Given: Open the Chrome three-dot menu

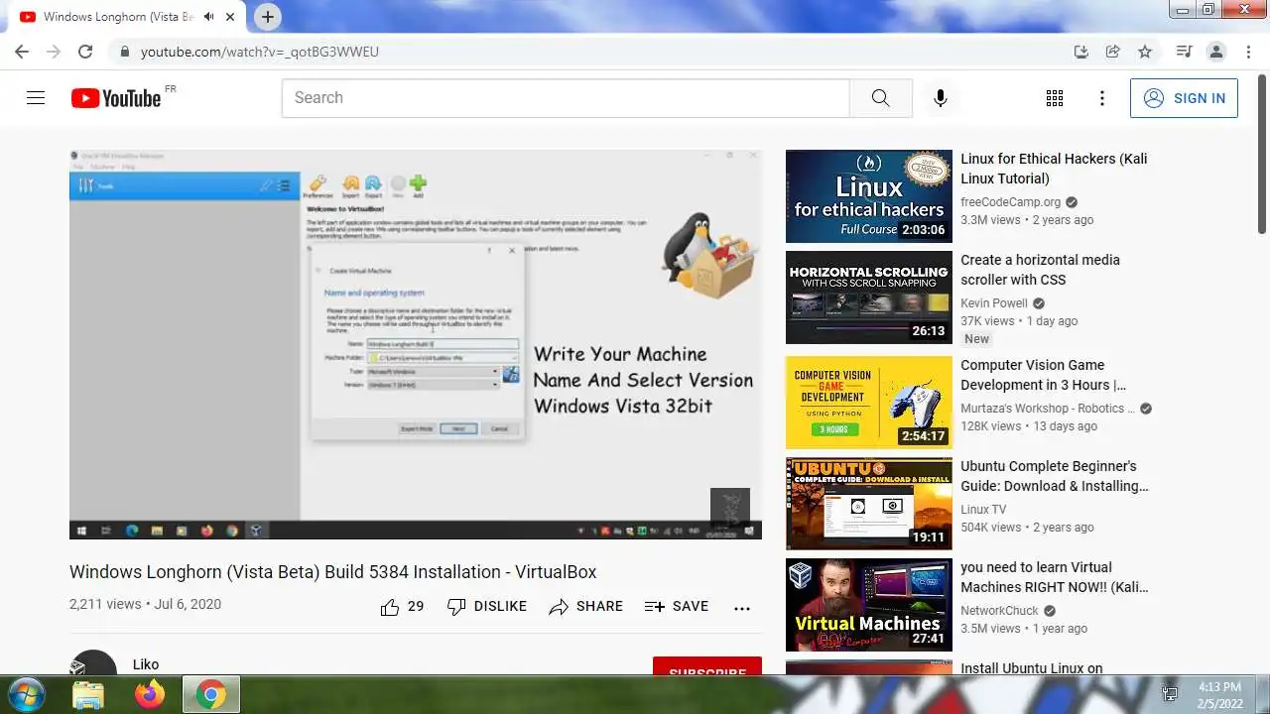Looking at the screenshot, I should (x=1247, y=52).
